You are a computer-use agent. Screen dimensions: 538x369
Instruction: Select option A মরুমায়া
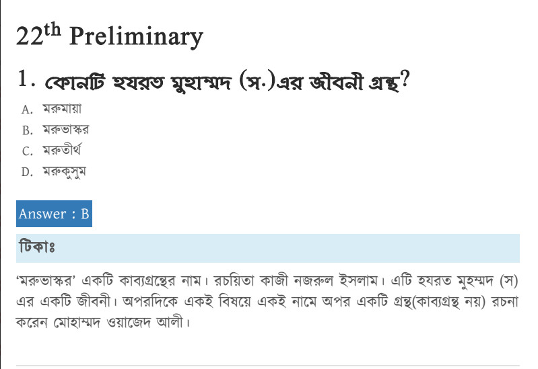click(x=61, y=108)
